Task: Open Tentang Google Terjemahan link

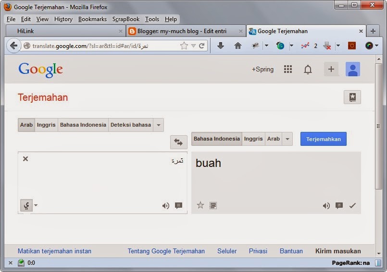Action: pos(166,251)
